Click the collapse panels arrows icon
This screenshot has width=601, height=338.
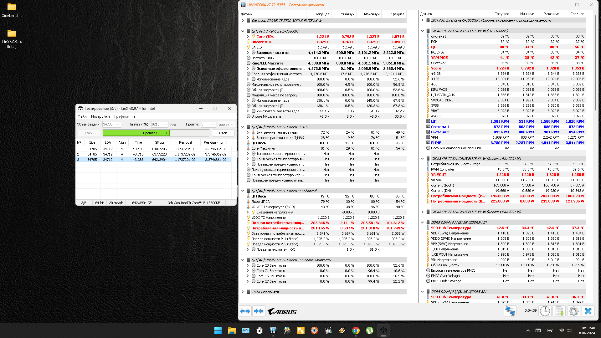pyautogui.click(x=259, y=311)
